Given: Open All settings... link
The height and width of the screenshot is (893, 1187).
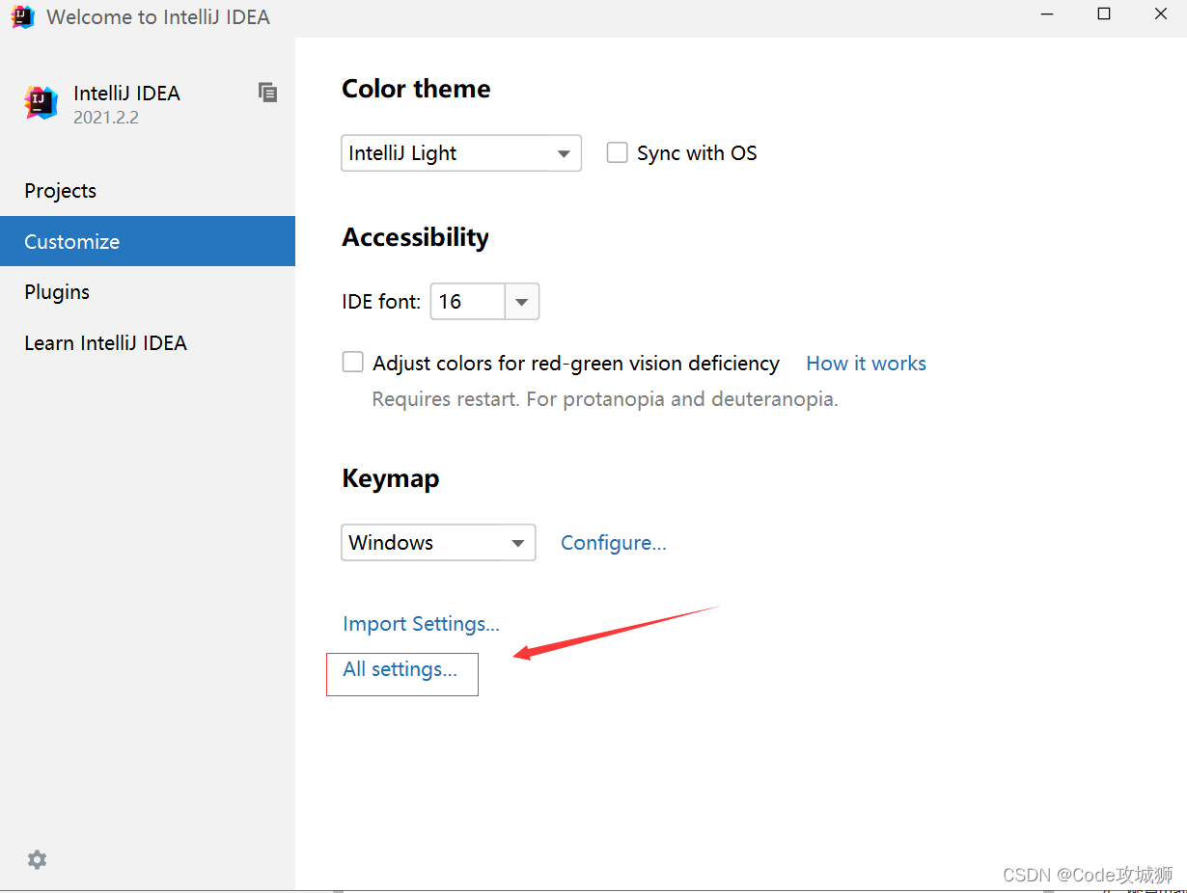Looking at the screenshot, I should pyautogui.click(x=400, y=669).
